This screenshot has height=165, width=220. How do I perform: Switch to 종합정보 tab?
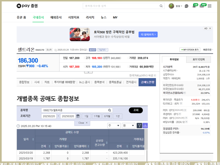(24, 82)
